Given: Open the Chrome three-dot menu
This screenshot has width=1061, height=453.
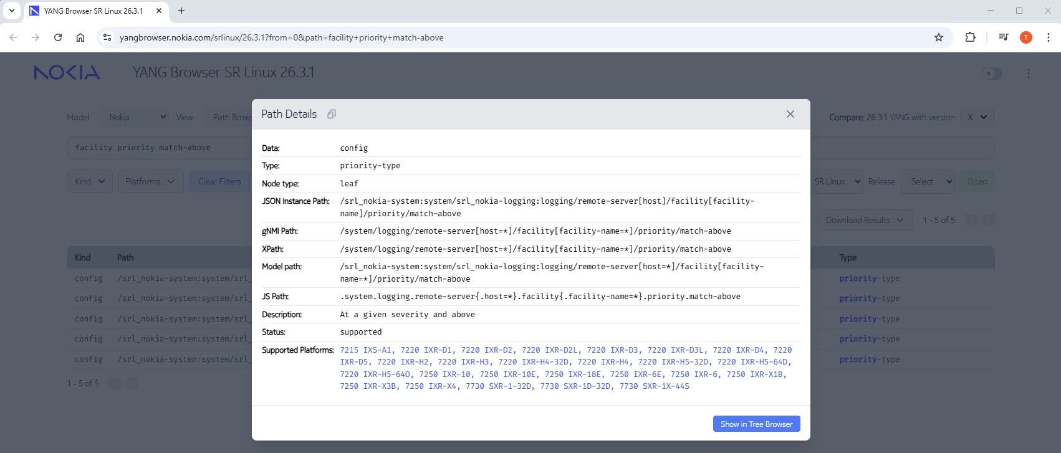Looking at the screenshot, I should coord(1049,37).
